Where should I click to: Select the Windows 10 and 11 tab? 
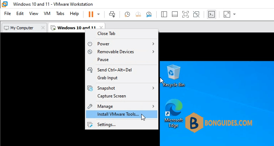[x=77, y=28]
